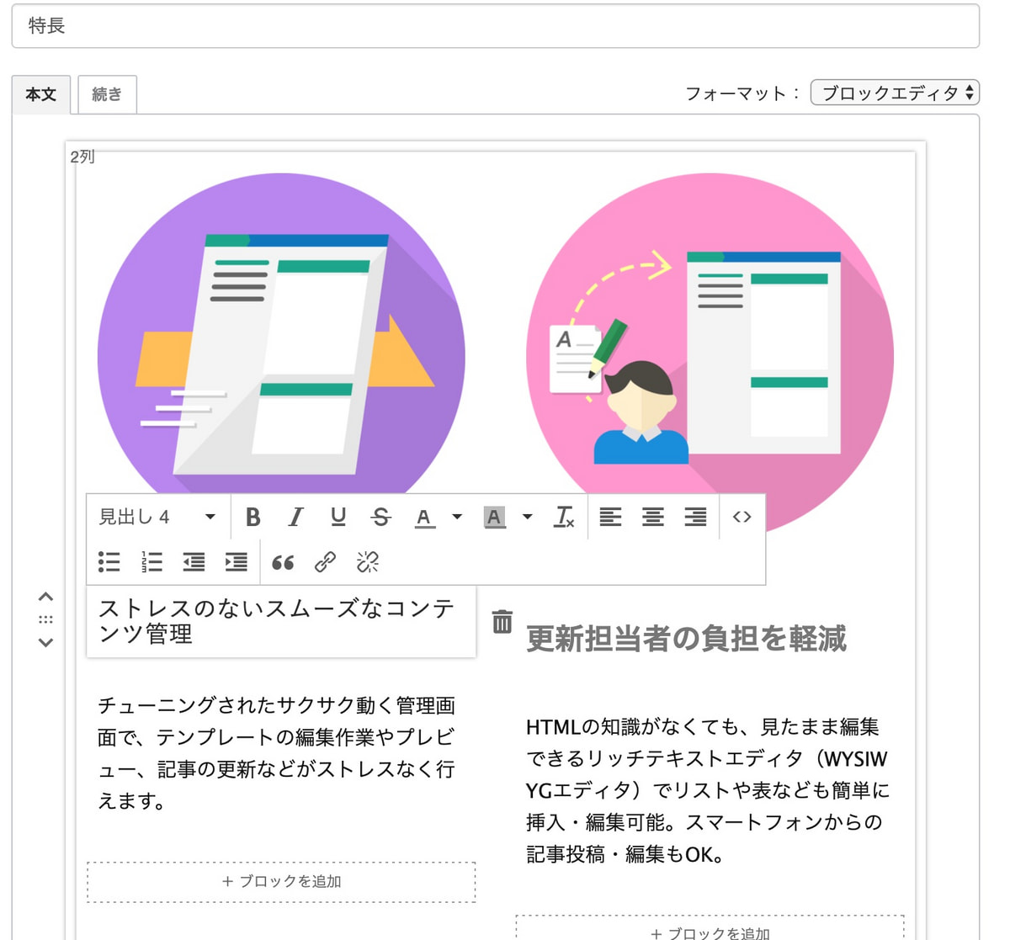The width and height of the screenshot is (1010, 940).
Task: Expand the text color dropdown arrow
Action: click(457, 517)
